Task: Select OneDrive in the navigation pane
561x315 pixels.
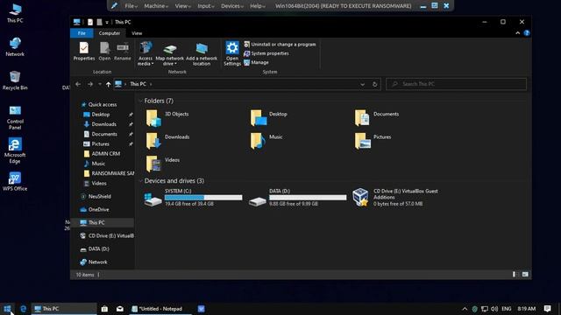Action: [x=98, y=210]
